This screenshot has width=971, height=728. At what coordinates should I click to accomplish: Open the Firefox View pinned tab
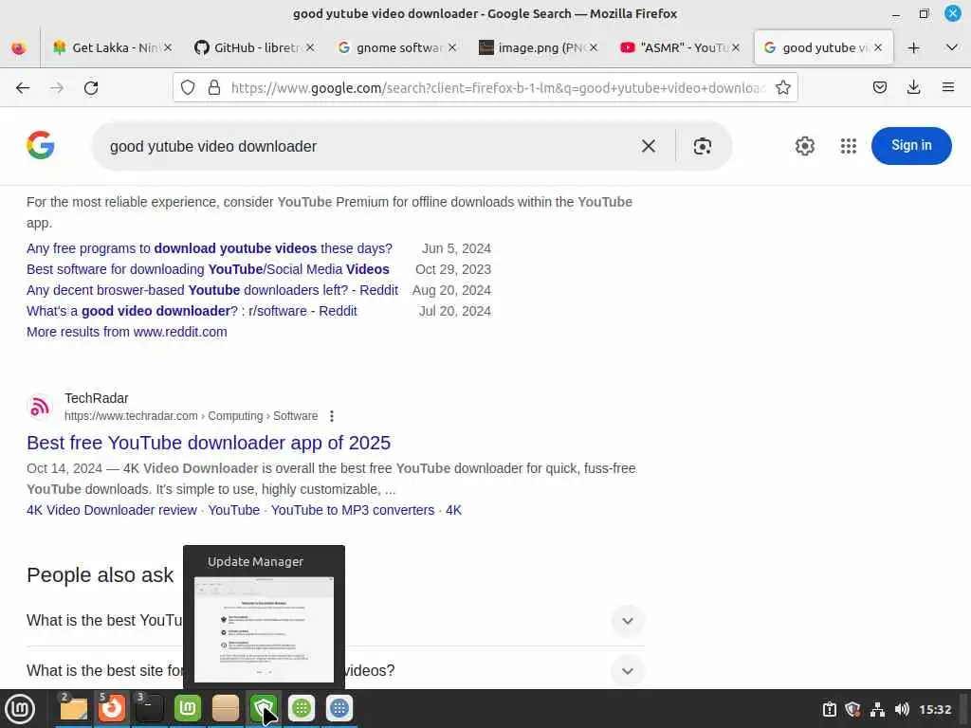pyautogui.click(x=19, y=47)
